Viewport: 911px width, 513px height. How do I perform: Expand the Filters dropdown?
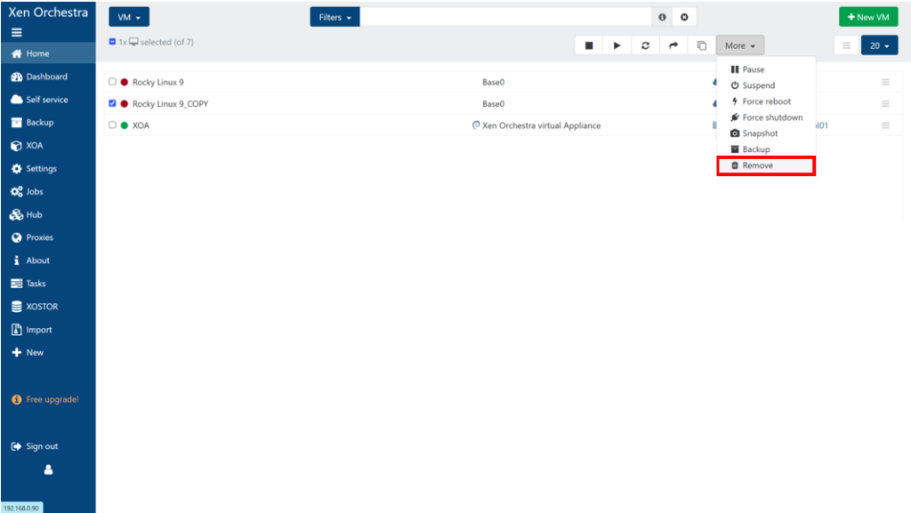click(x=335, y=18)
